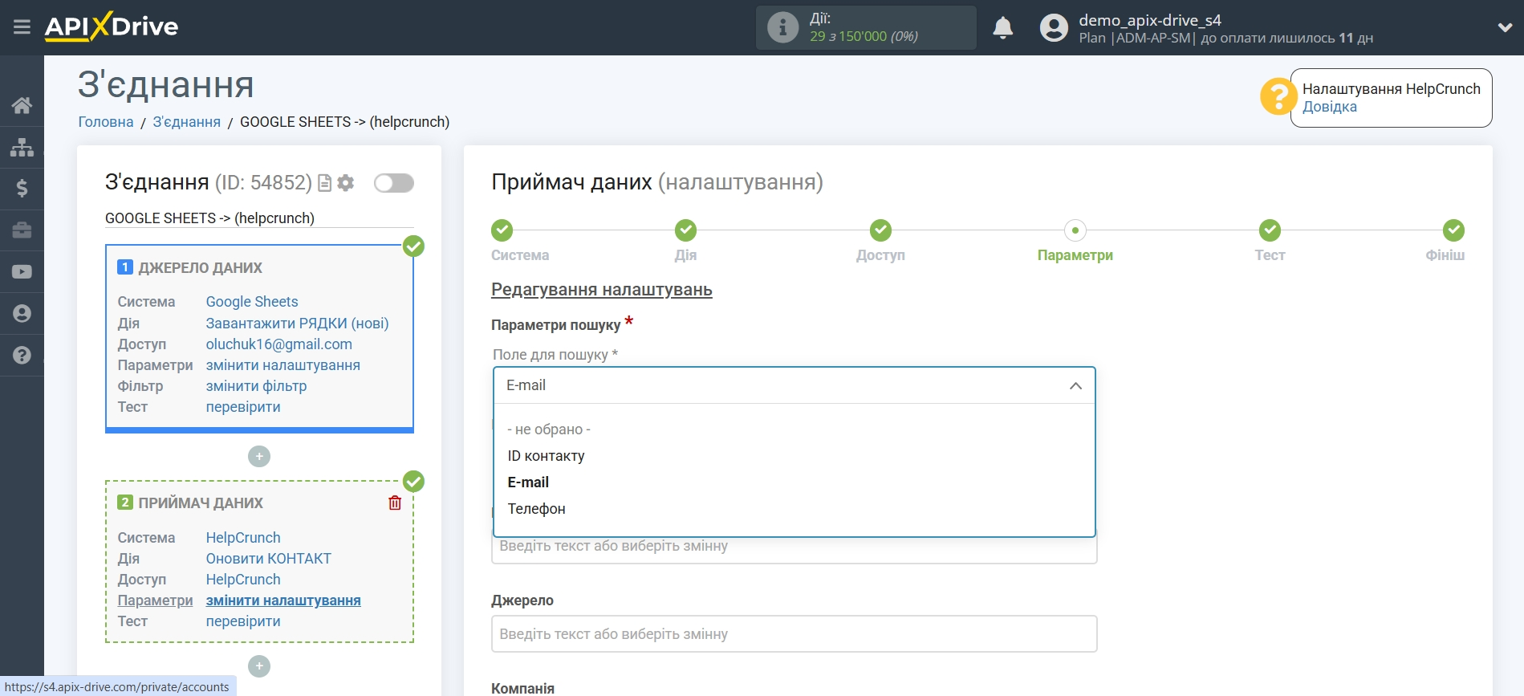The height and width of the screenshot is (696, 1524).
Task: Click the account avatar icon
Action: (x=1054, y=28)
